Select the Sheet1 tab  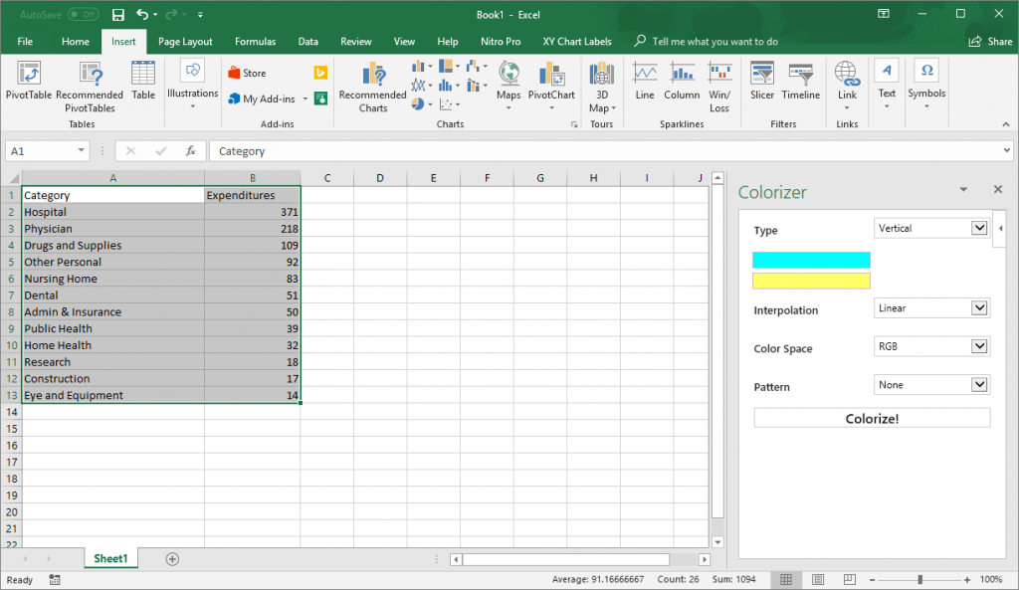pos(109,558)
